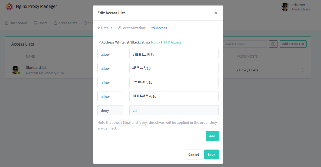Open the first allow directive dropdown

tap(110, 54)
